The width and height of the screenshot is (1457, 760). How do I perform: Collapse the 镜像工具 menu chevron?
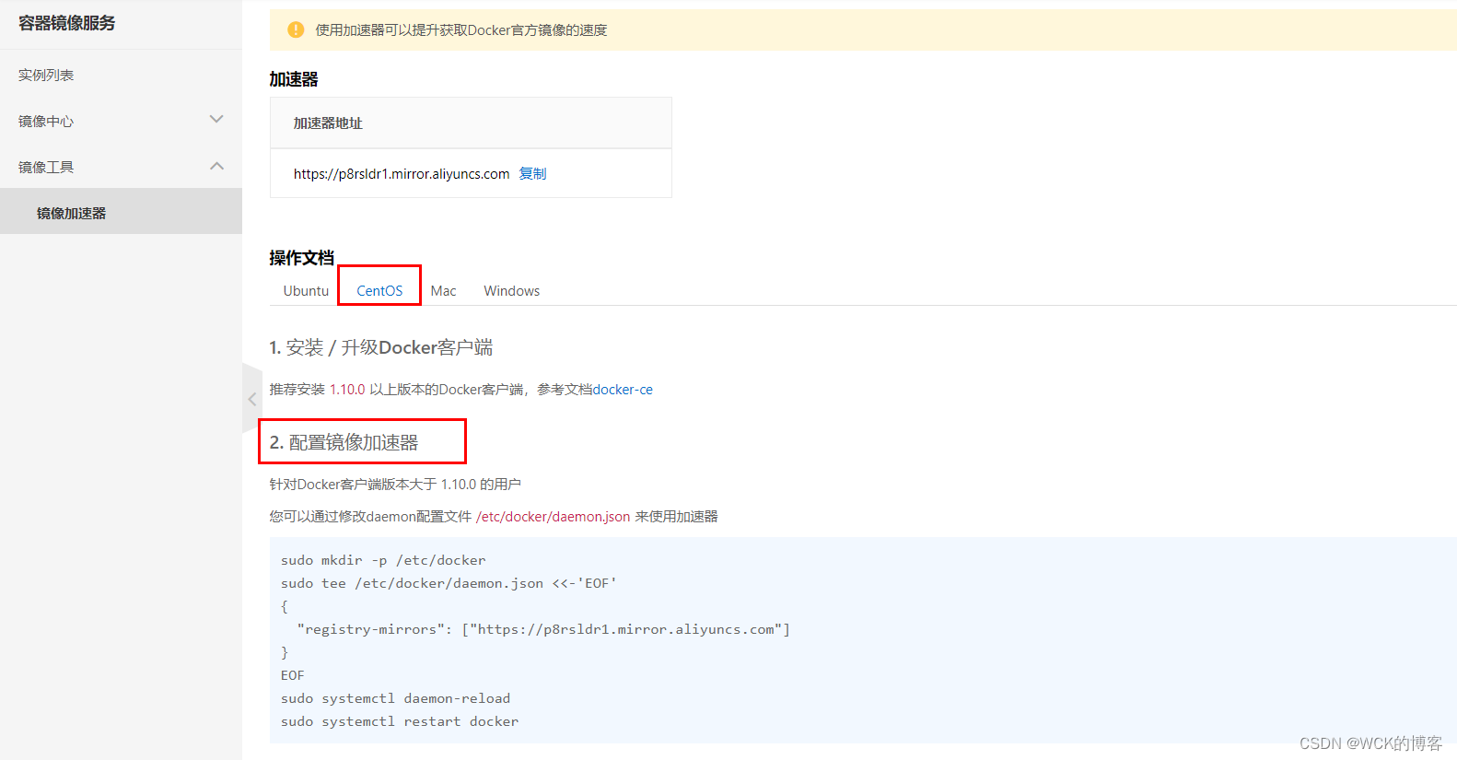pos(216,166)
